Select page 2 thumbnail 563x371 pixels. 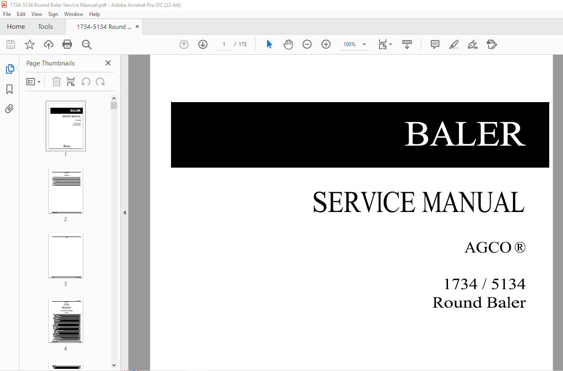tap(65, 191)
